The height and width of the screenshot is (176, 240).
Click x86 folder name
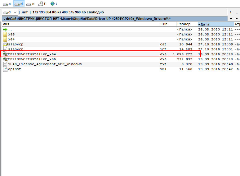pos(11,35)
